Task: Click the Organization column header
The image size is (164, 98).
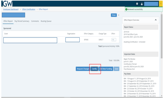Action: (71, 34)
